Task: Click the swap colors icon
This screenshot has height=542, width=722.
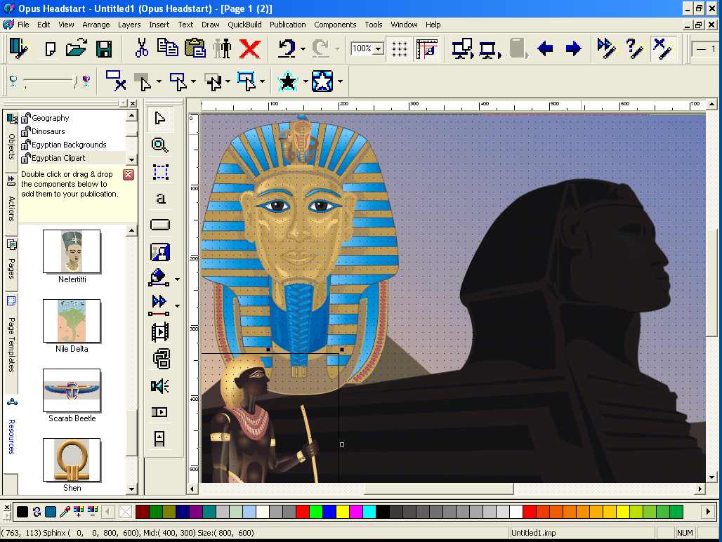Action: coord(37,511)
